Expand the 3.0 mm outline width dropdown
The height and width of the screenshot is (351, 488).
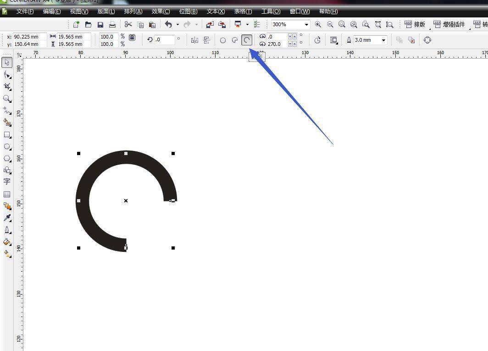(x=383, y=40)
